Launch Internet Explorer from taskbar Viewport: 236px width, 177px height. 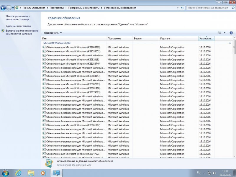click(18, 173)
